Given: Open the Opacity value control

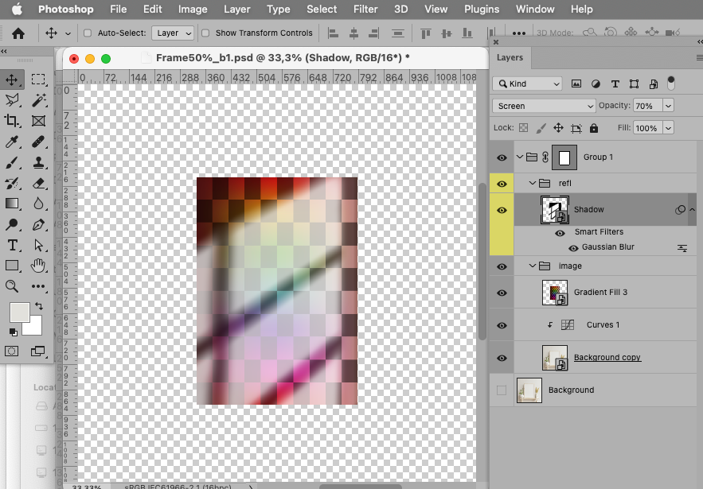Looking at the screenshot, I should tap(652, 105).
